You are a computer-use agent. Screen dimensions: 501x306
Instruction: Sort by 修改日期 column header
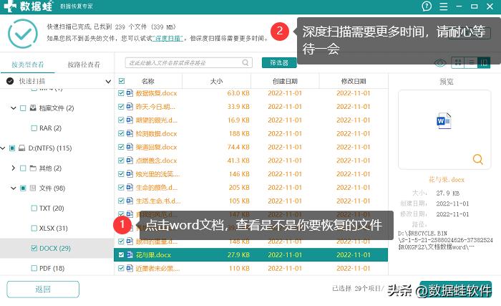pyautogui.click(x=354, y=81)
